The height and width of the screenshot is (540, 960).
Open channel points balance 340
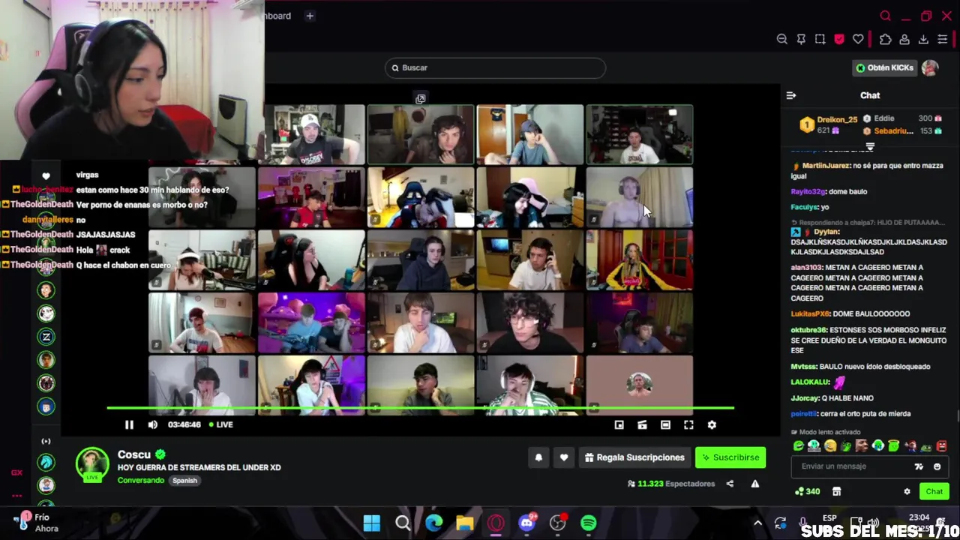[807, 491]
